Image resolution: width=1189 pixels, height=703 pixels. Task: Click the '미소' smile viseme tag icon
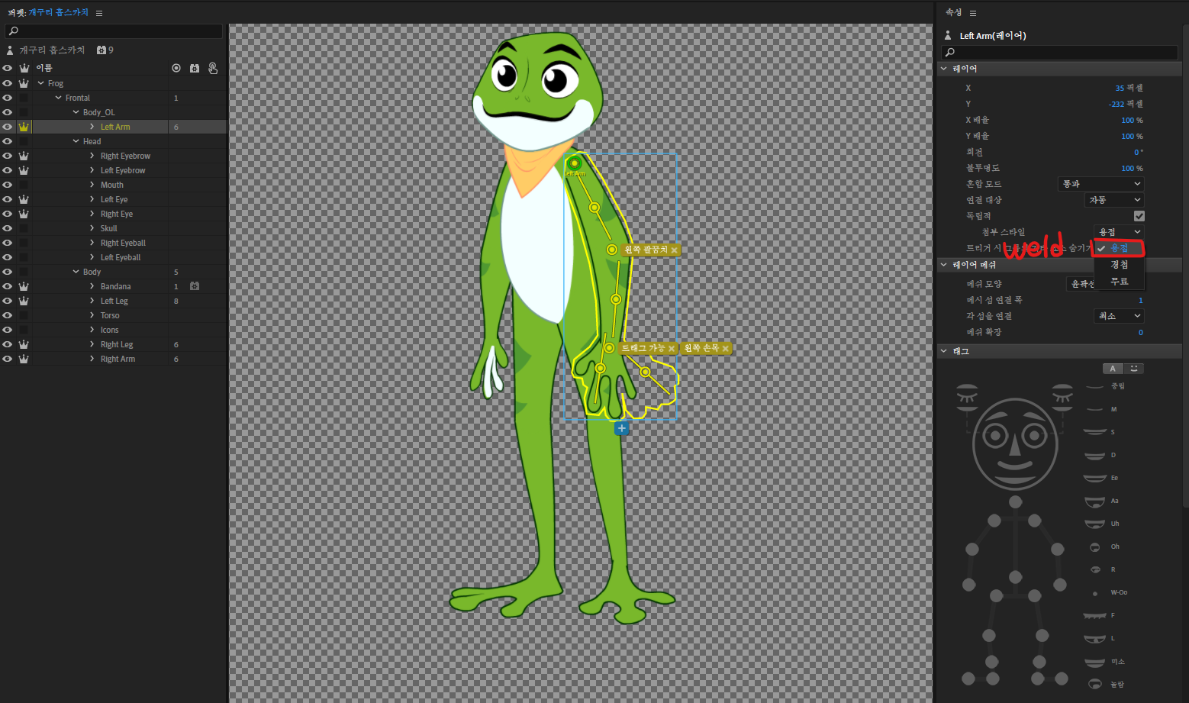tap(1094, 661)
